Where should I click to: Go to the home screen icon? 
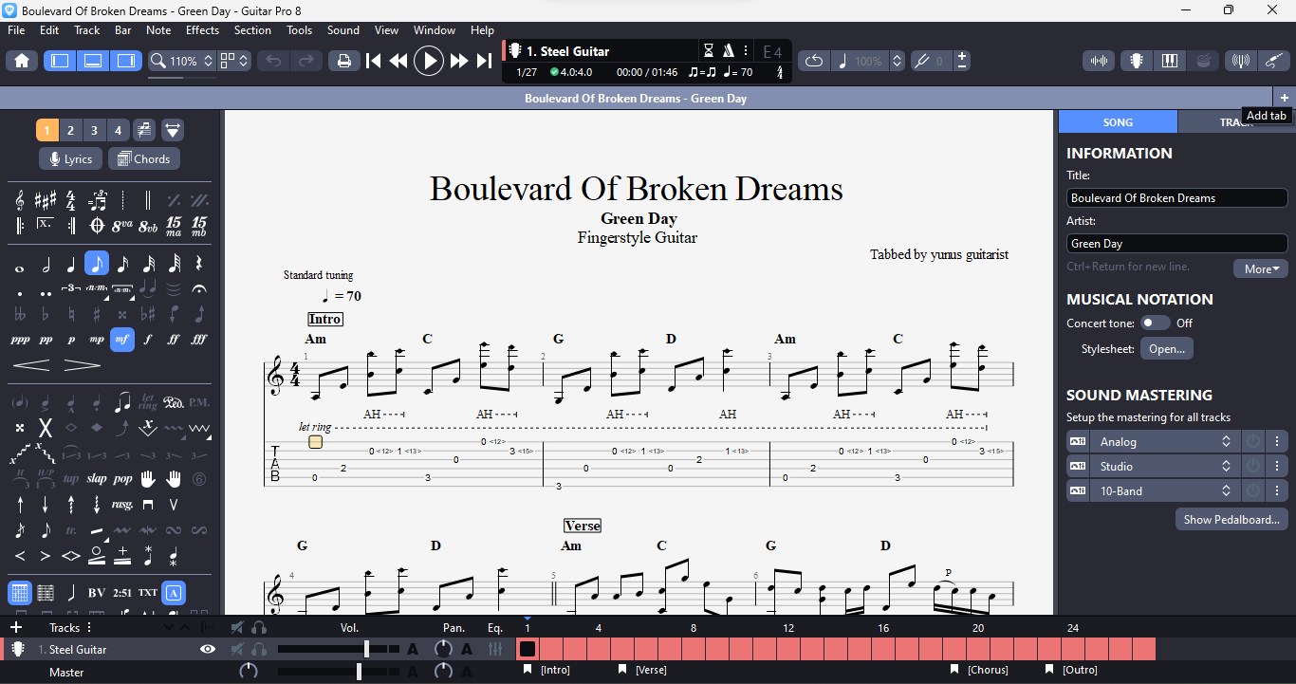(22, 61)
